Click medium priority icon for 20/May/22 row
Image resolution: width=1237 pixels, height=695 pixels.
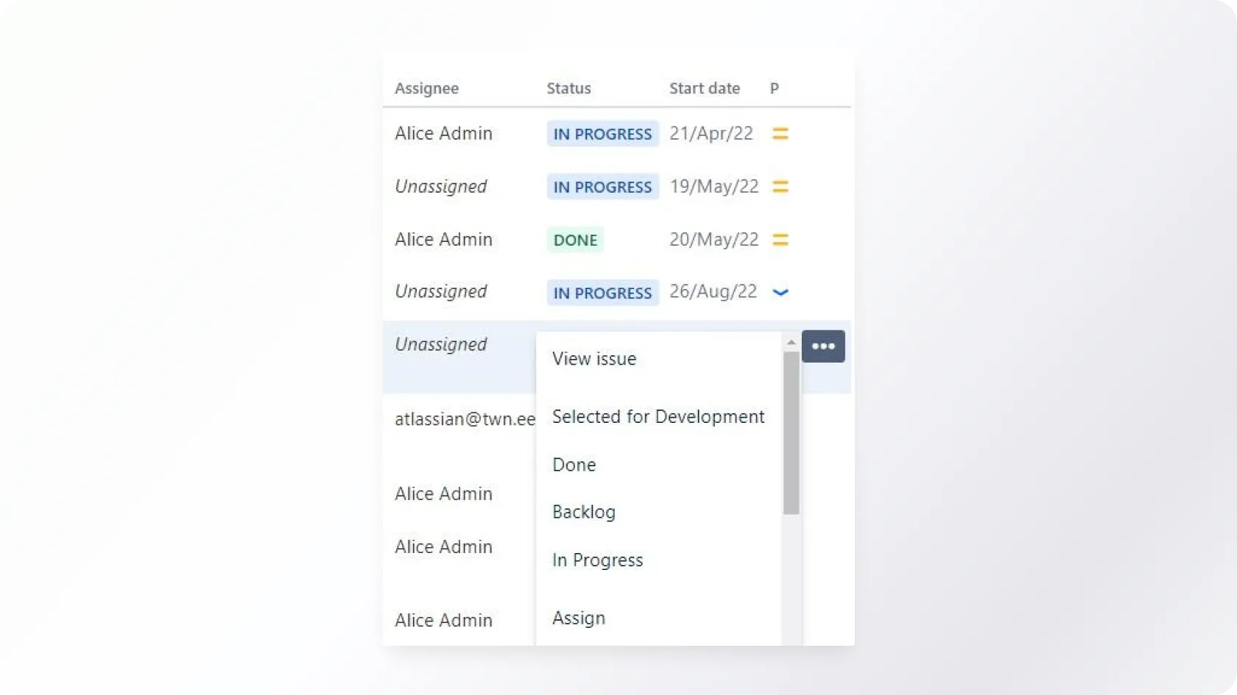(780, 240)
